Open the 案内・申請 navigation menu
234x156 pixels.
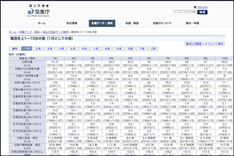pos(192,23)
